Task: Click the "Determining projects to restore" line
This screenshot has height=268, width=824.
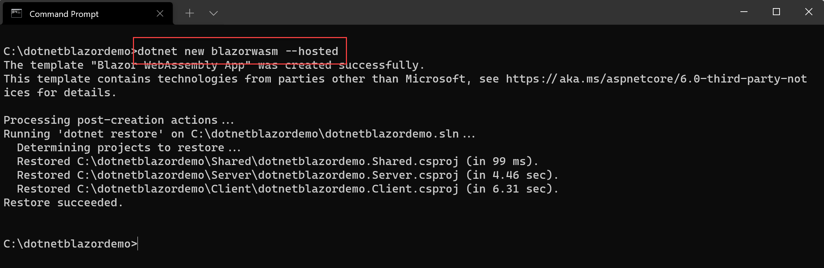Action: 128,148
